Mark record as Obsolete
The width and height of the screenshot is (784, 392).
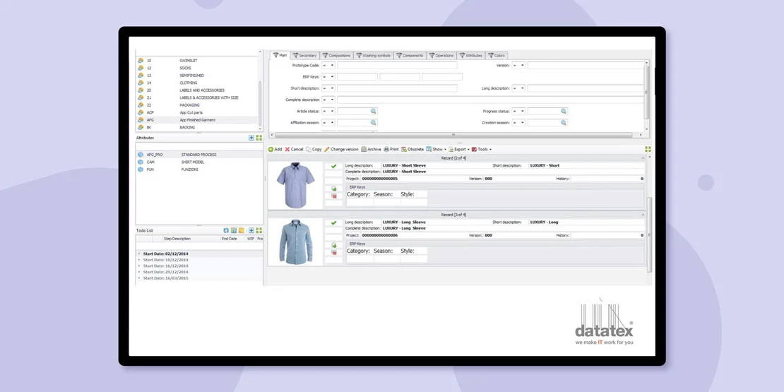pyautogui.click(x=412, y=149)
